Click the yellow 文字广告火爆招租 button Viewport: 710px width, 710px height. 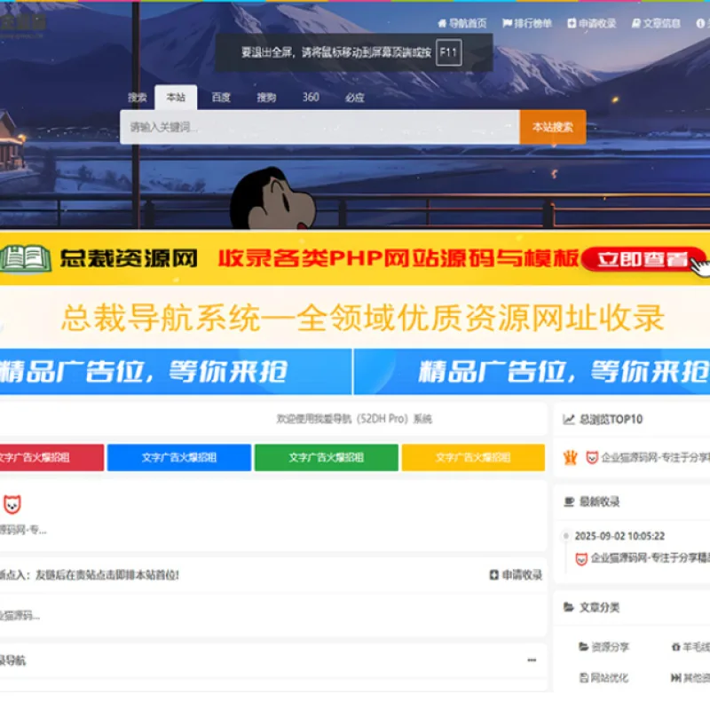click(473, 457)
